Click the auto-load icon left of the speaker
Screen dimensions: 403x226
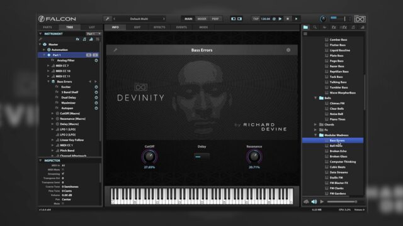[x=306, y=202]
